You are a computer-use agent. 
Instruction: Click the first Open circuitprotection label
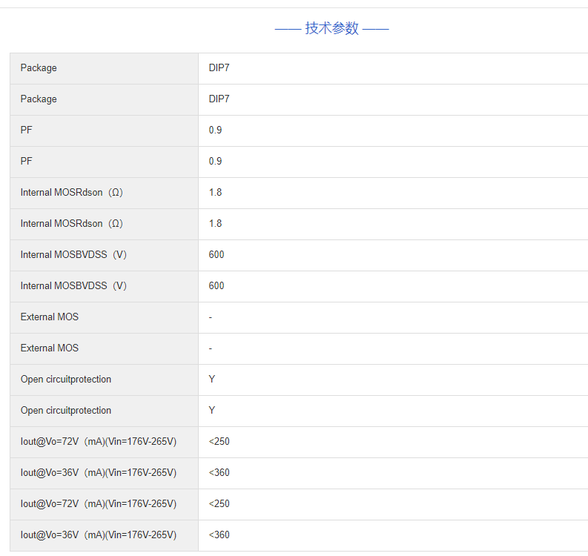[x=66, y=380]
